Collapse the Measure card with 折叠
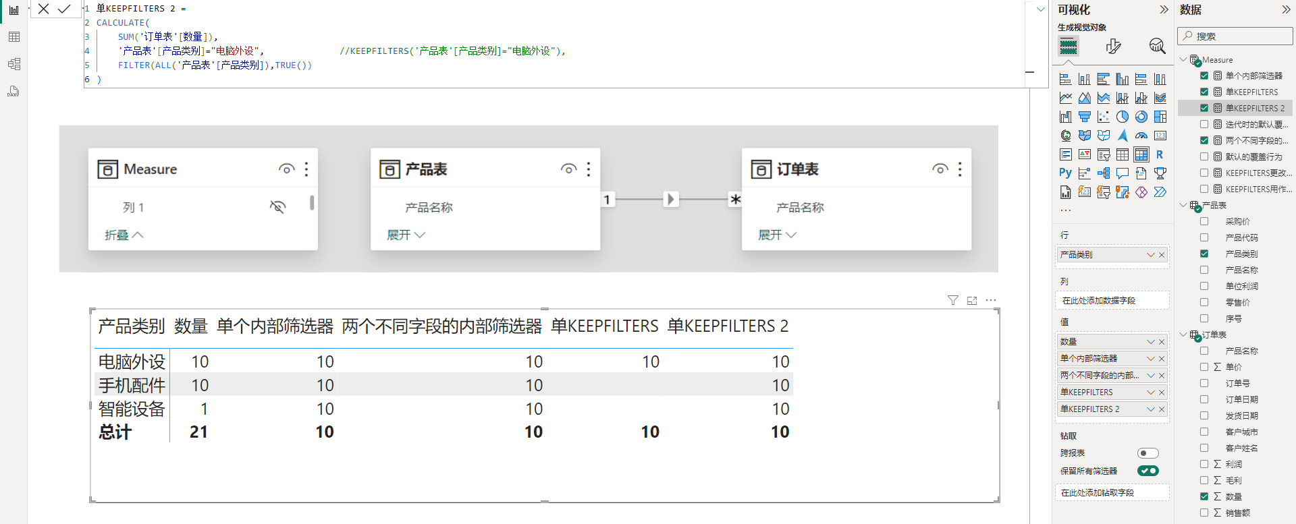Screen dimensions: 1296x524 pyautogui.click(x=124, y=235)
